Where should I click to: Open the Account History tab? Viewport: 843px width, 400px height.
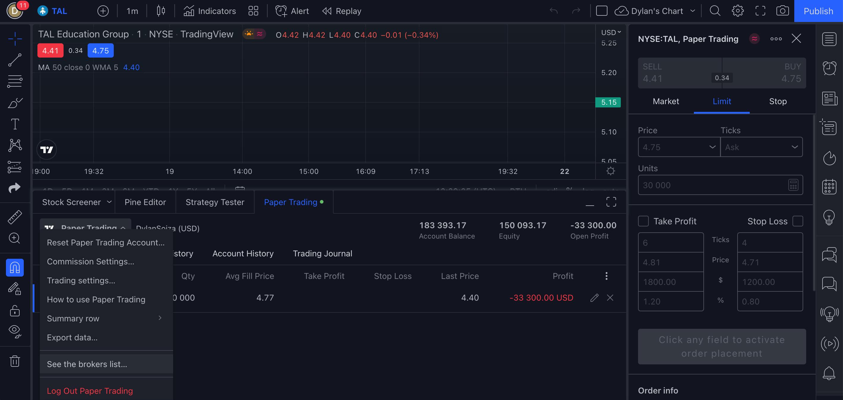[x=243, y=254]
